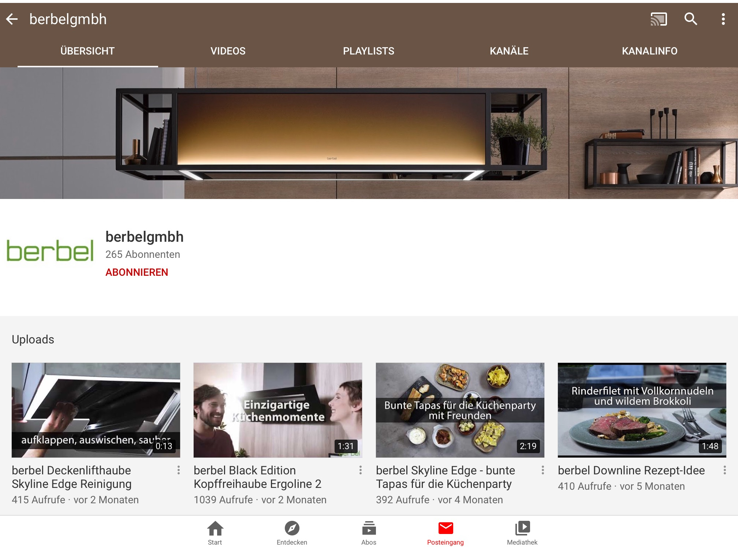Click the kitchen hood channel banner image
This screenshot has height=553, width=738.
point(369,133)
